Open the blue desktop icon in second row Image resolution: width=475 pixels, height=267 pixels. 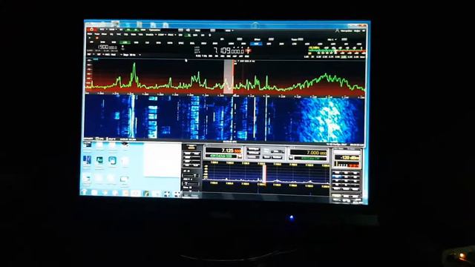tap(88, 160)
